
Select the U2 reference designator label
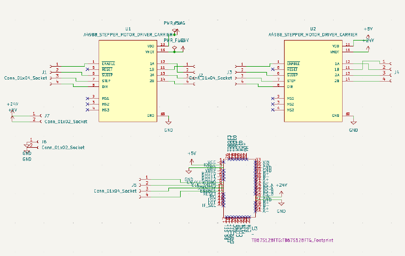313,29
